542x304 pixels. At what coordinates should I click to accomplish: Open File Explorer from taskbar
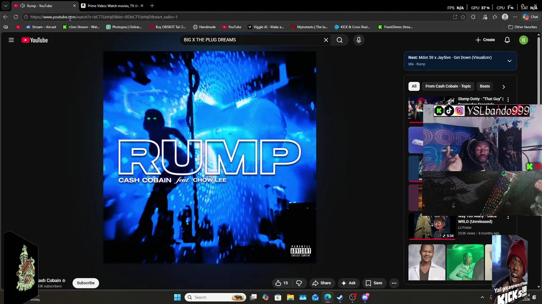click(290, 297)
